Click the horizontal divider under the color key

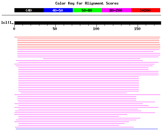[81, 15]
